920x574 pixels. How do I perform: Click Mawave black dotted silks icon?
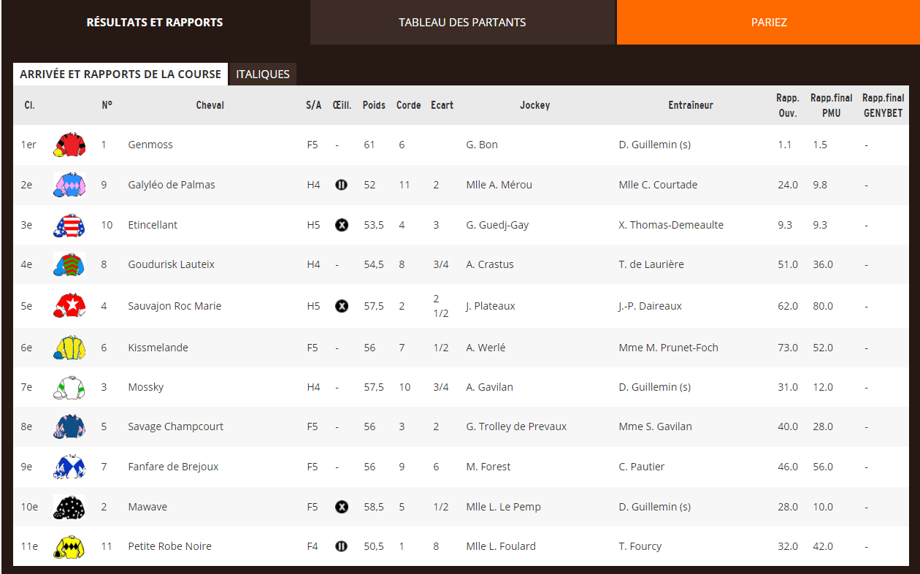click(69, 507)
